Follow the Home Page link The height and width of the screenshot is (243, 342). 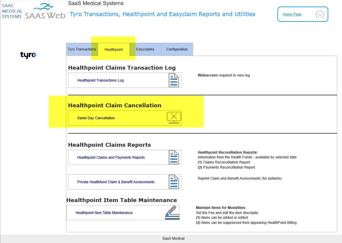292,14
